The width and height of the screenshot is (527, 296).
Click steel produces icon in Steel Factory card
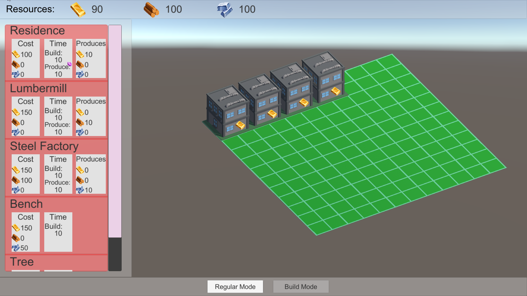(x=80, y=190)
